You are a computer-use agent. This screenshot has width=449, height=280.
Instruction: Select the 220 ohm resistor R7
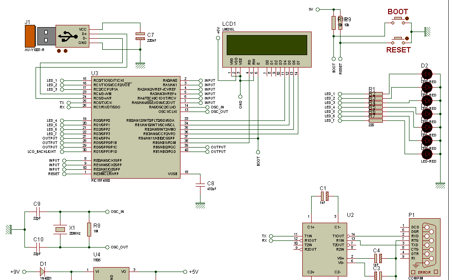376,120
